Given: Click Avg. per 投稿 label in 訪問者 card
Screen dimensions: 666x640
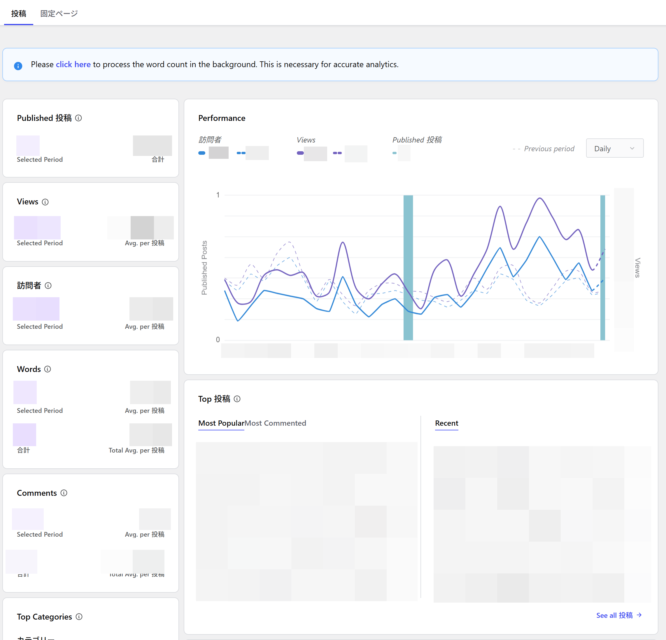Looking at the screenshot, I should (144, 326).
